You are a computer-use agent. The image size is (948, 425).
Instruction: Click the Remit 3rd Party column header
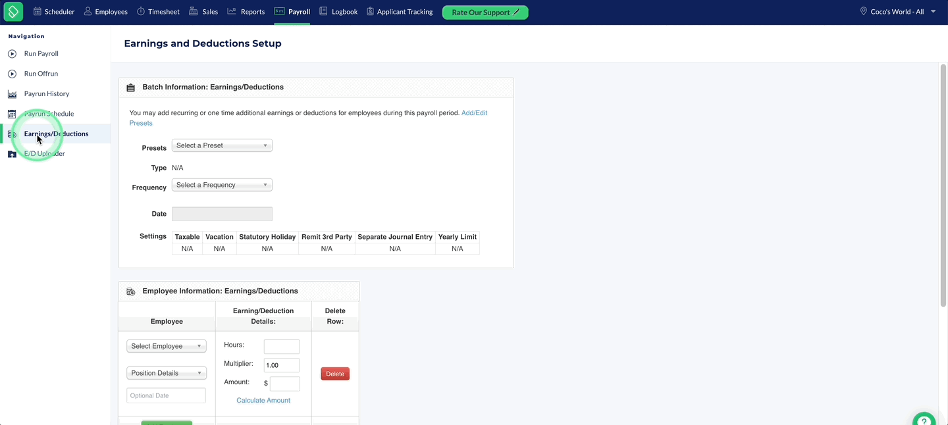[327, 237]
